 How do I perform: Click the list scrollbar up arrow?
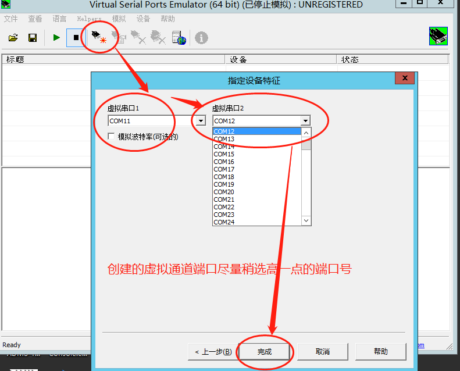coord(306,133)
